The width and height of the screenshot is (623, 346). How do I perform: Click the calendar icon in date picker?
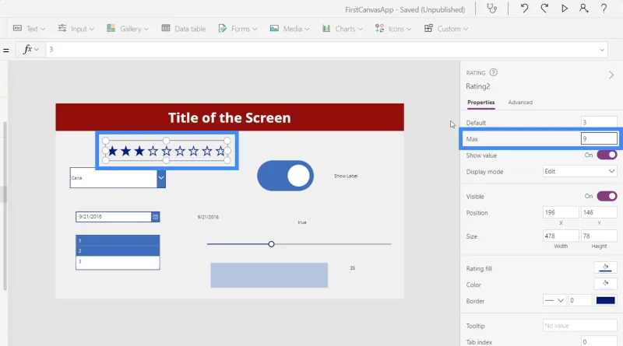click(x=155, y=217)
